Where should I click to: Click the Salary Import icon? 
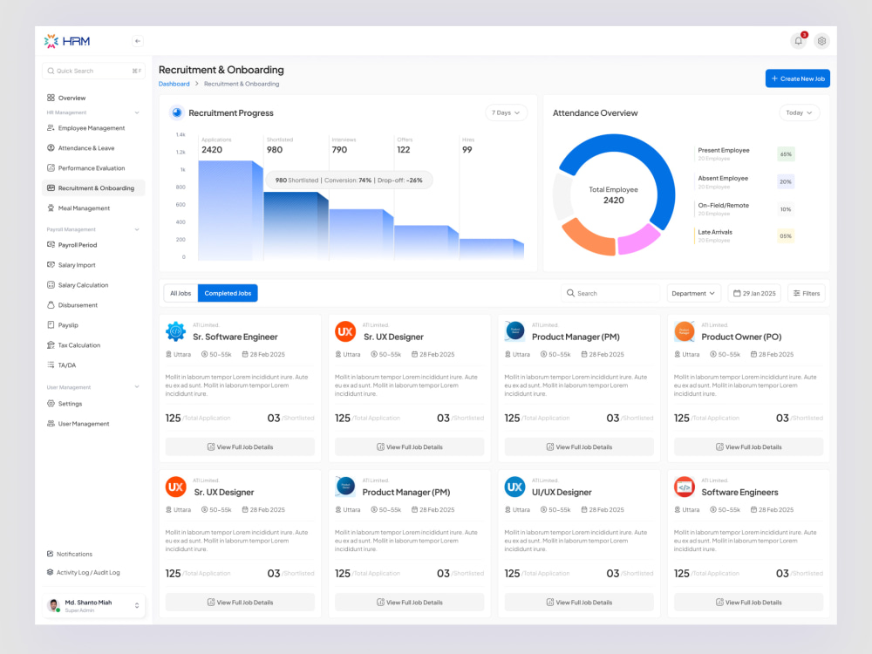(51, 265)
